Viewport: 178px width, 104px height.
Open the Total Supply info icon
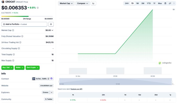click(14, 54)
